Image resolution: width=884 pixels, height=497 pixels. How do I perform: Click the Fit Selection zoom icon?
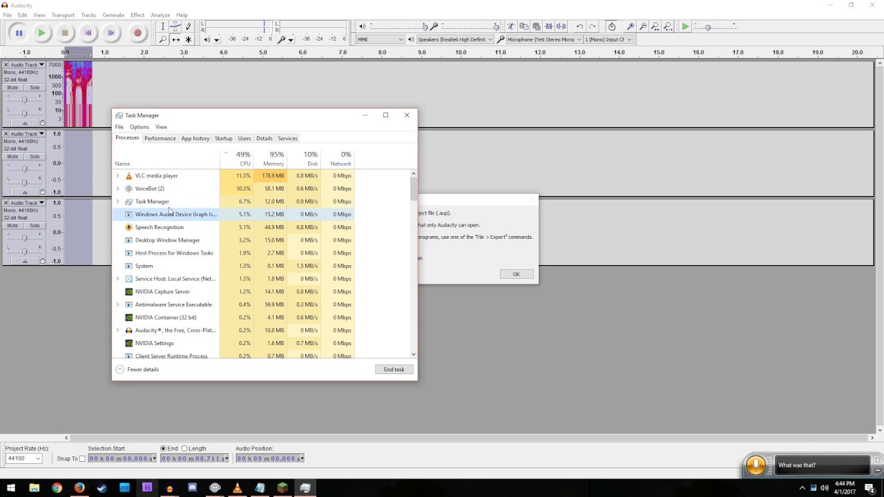coord(655,26)
